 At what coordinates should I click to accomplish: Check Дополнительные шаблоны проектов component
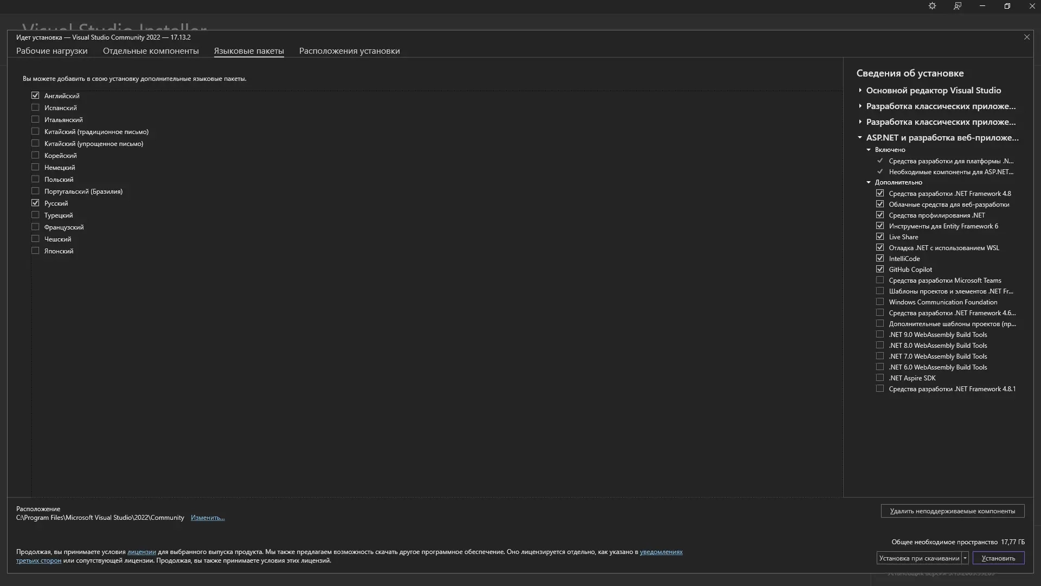[880, 323]
